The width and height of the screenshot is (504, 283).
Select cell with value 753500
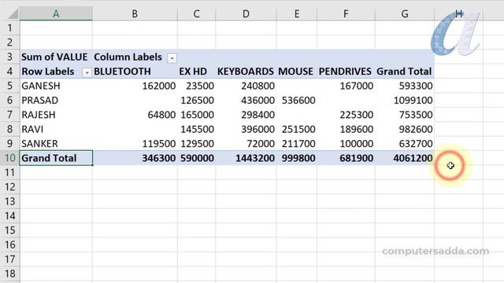(405, 115)
